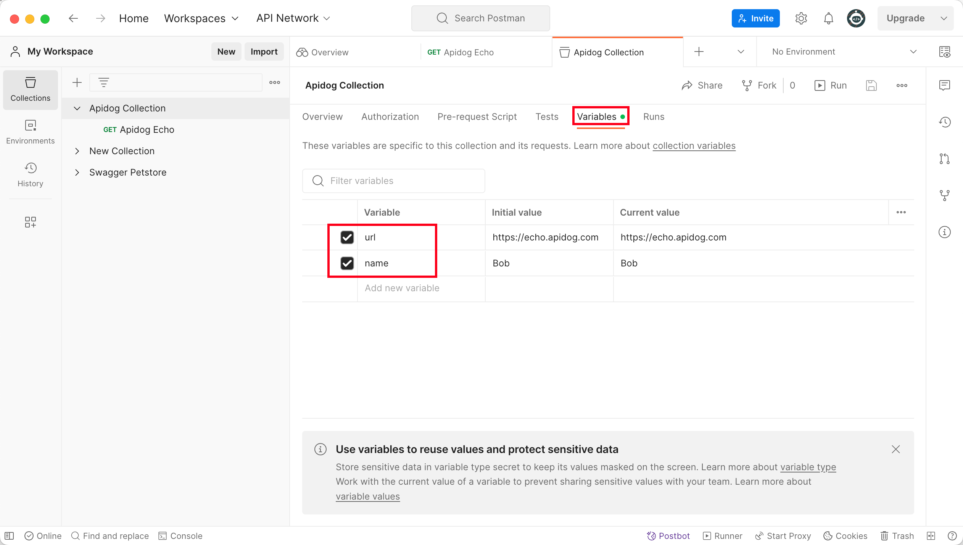The image size is (963, 545).
Task: Open the settings gear icon
Action: [x=801, y=18]
